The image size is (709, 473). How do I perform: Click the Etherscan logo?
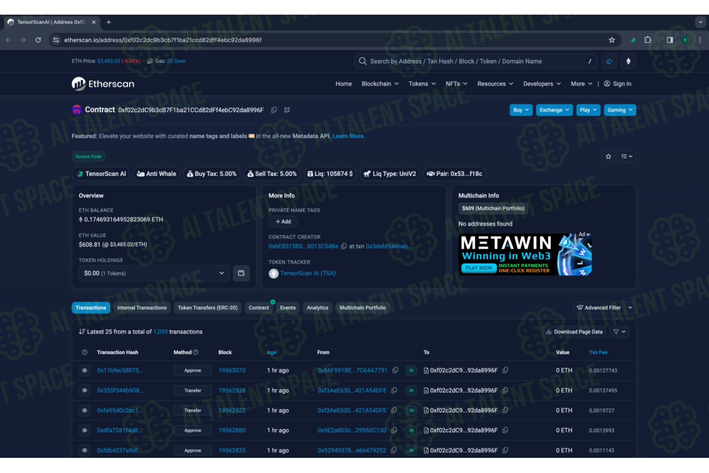pos(103,84)
